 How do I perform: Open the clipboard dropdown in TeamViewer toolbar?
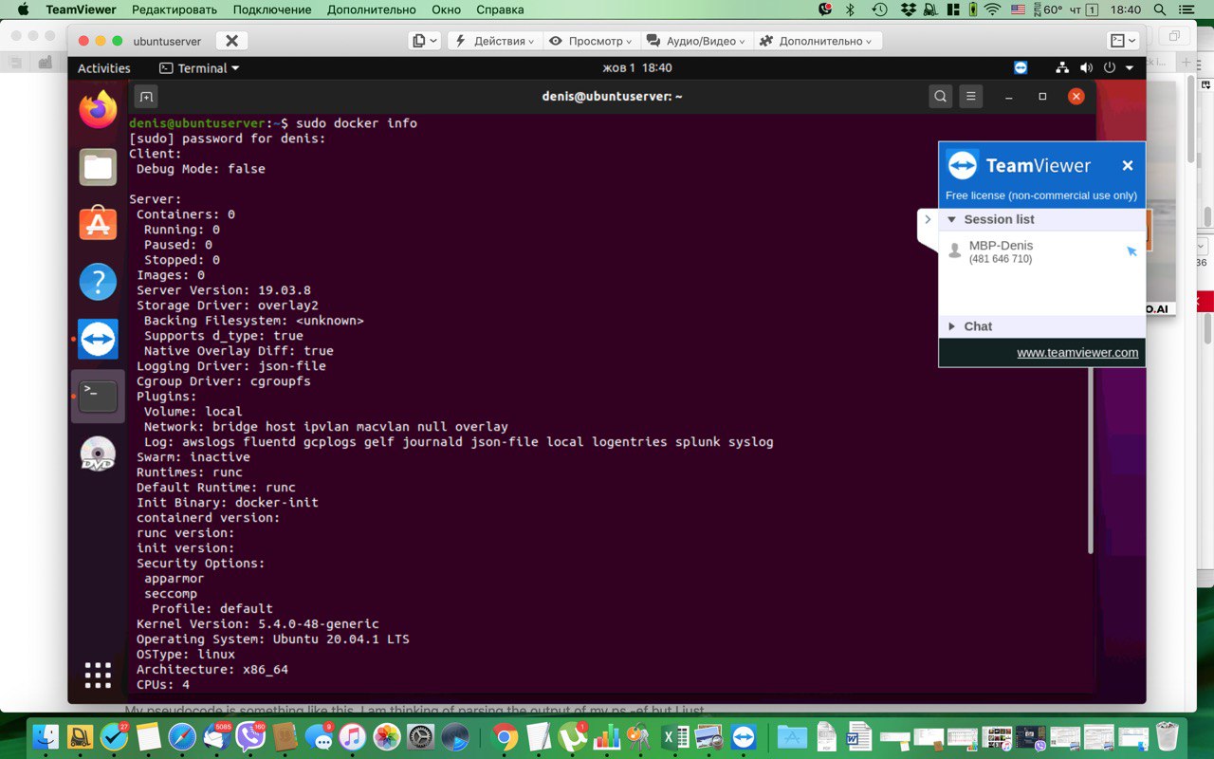(x=425, y=41)
